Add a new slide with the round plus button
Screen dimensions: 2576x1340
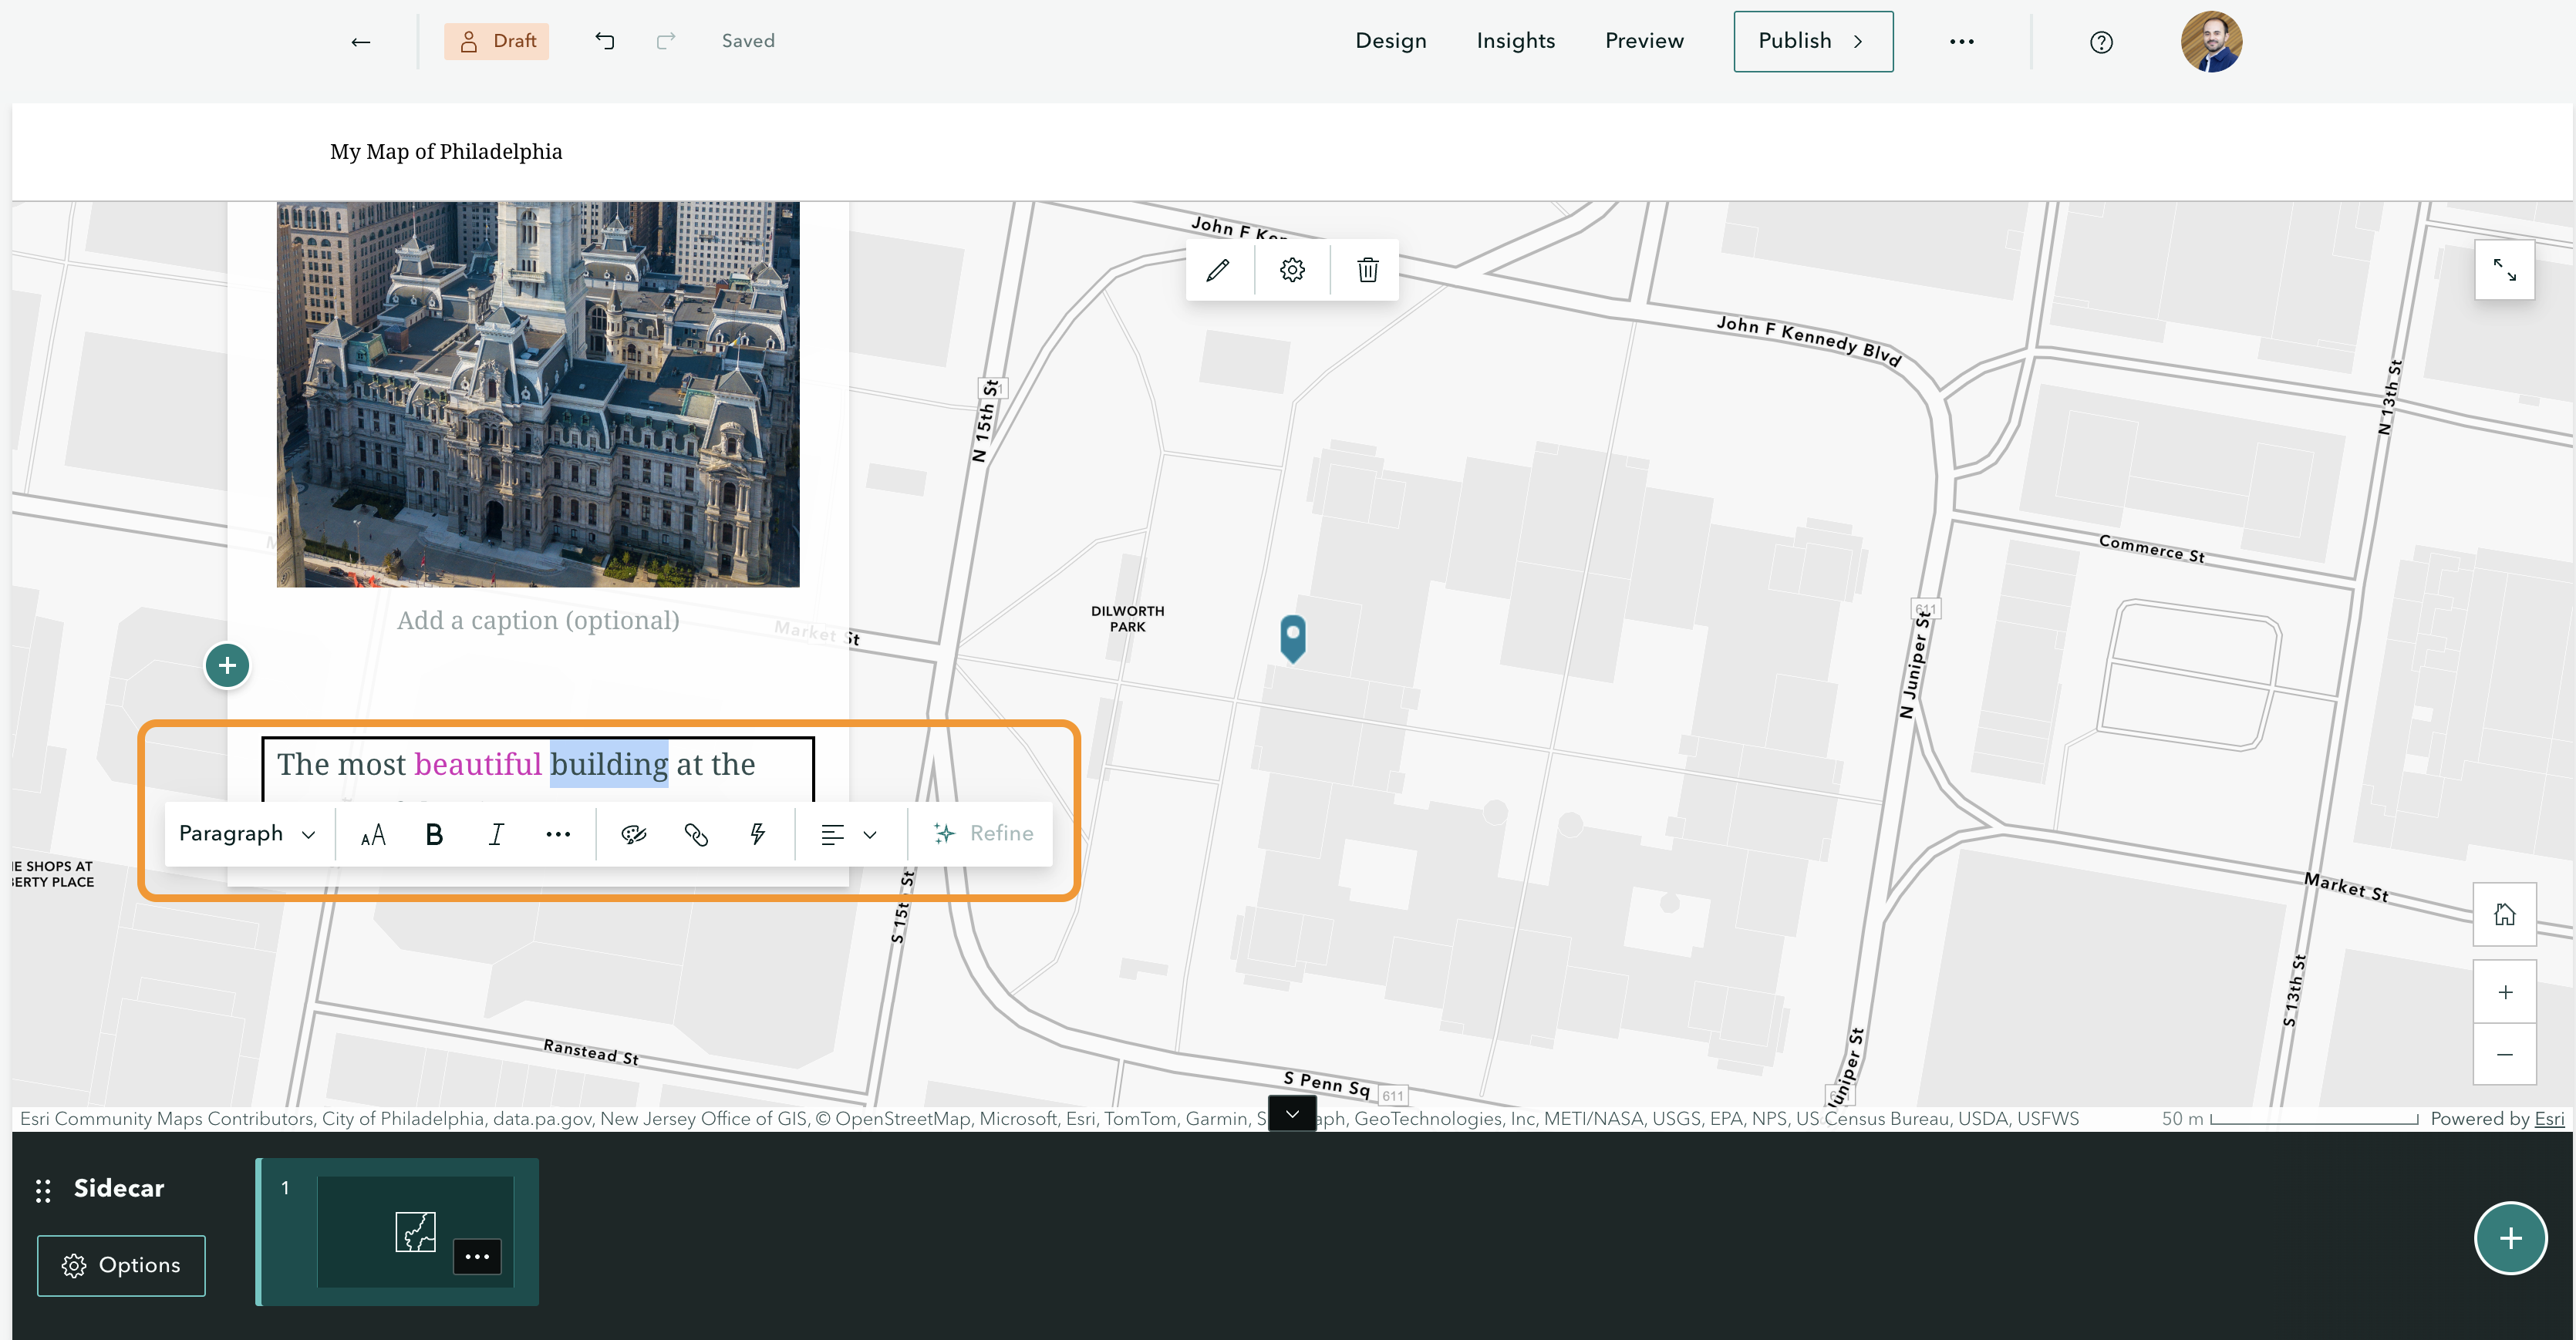coord(2510,1238)
